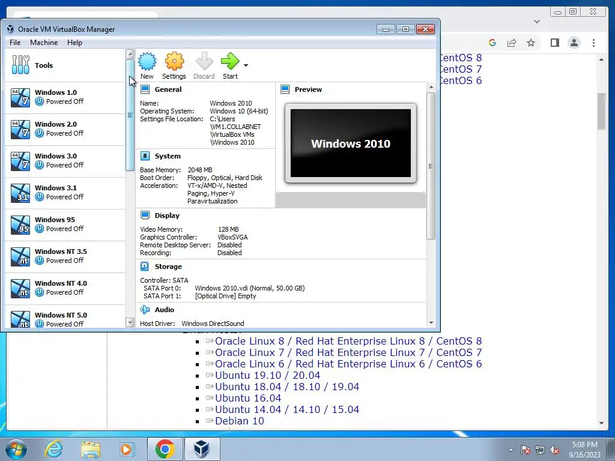
Task: Click VM list scrollbar down arrow
Action: 130,322
